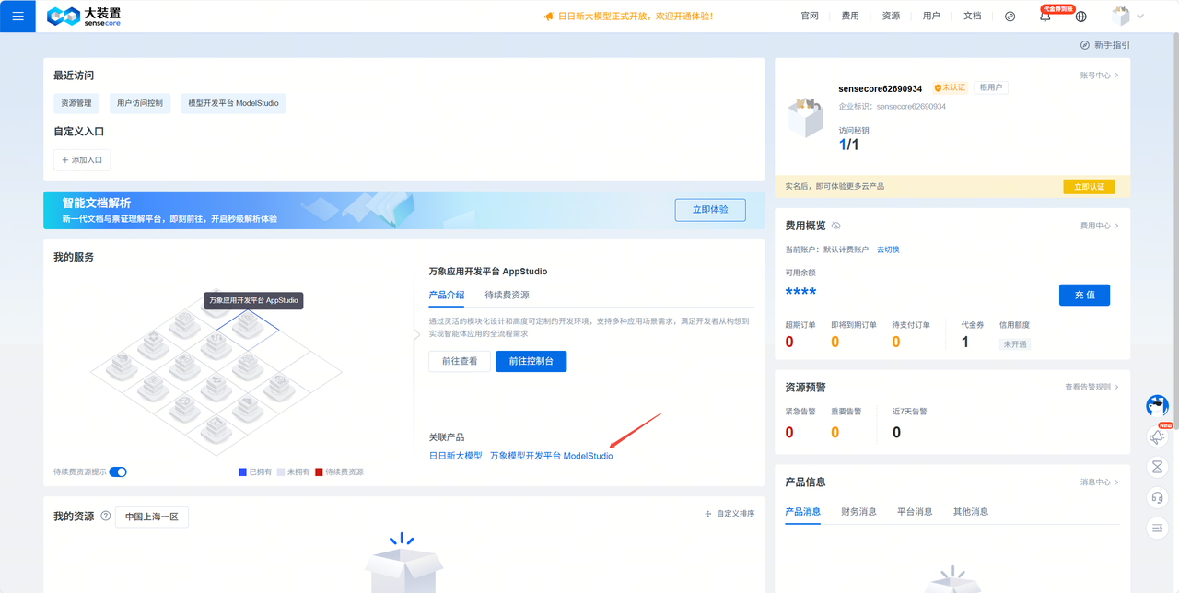Screen dimensions: 1179x593
Task: Open the 万象模型开发平台 ModelStudio link
Action: 552,456
